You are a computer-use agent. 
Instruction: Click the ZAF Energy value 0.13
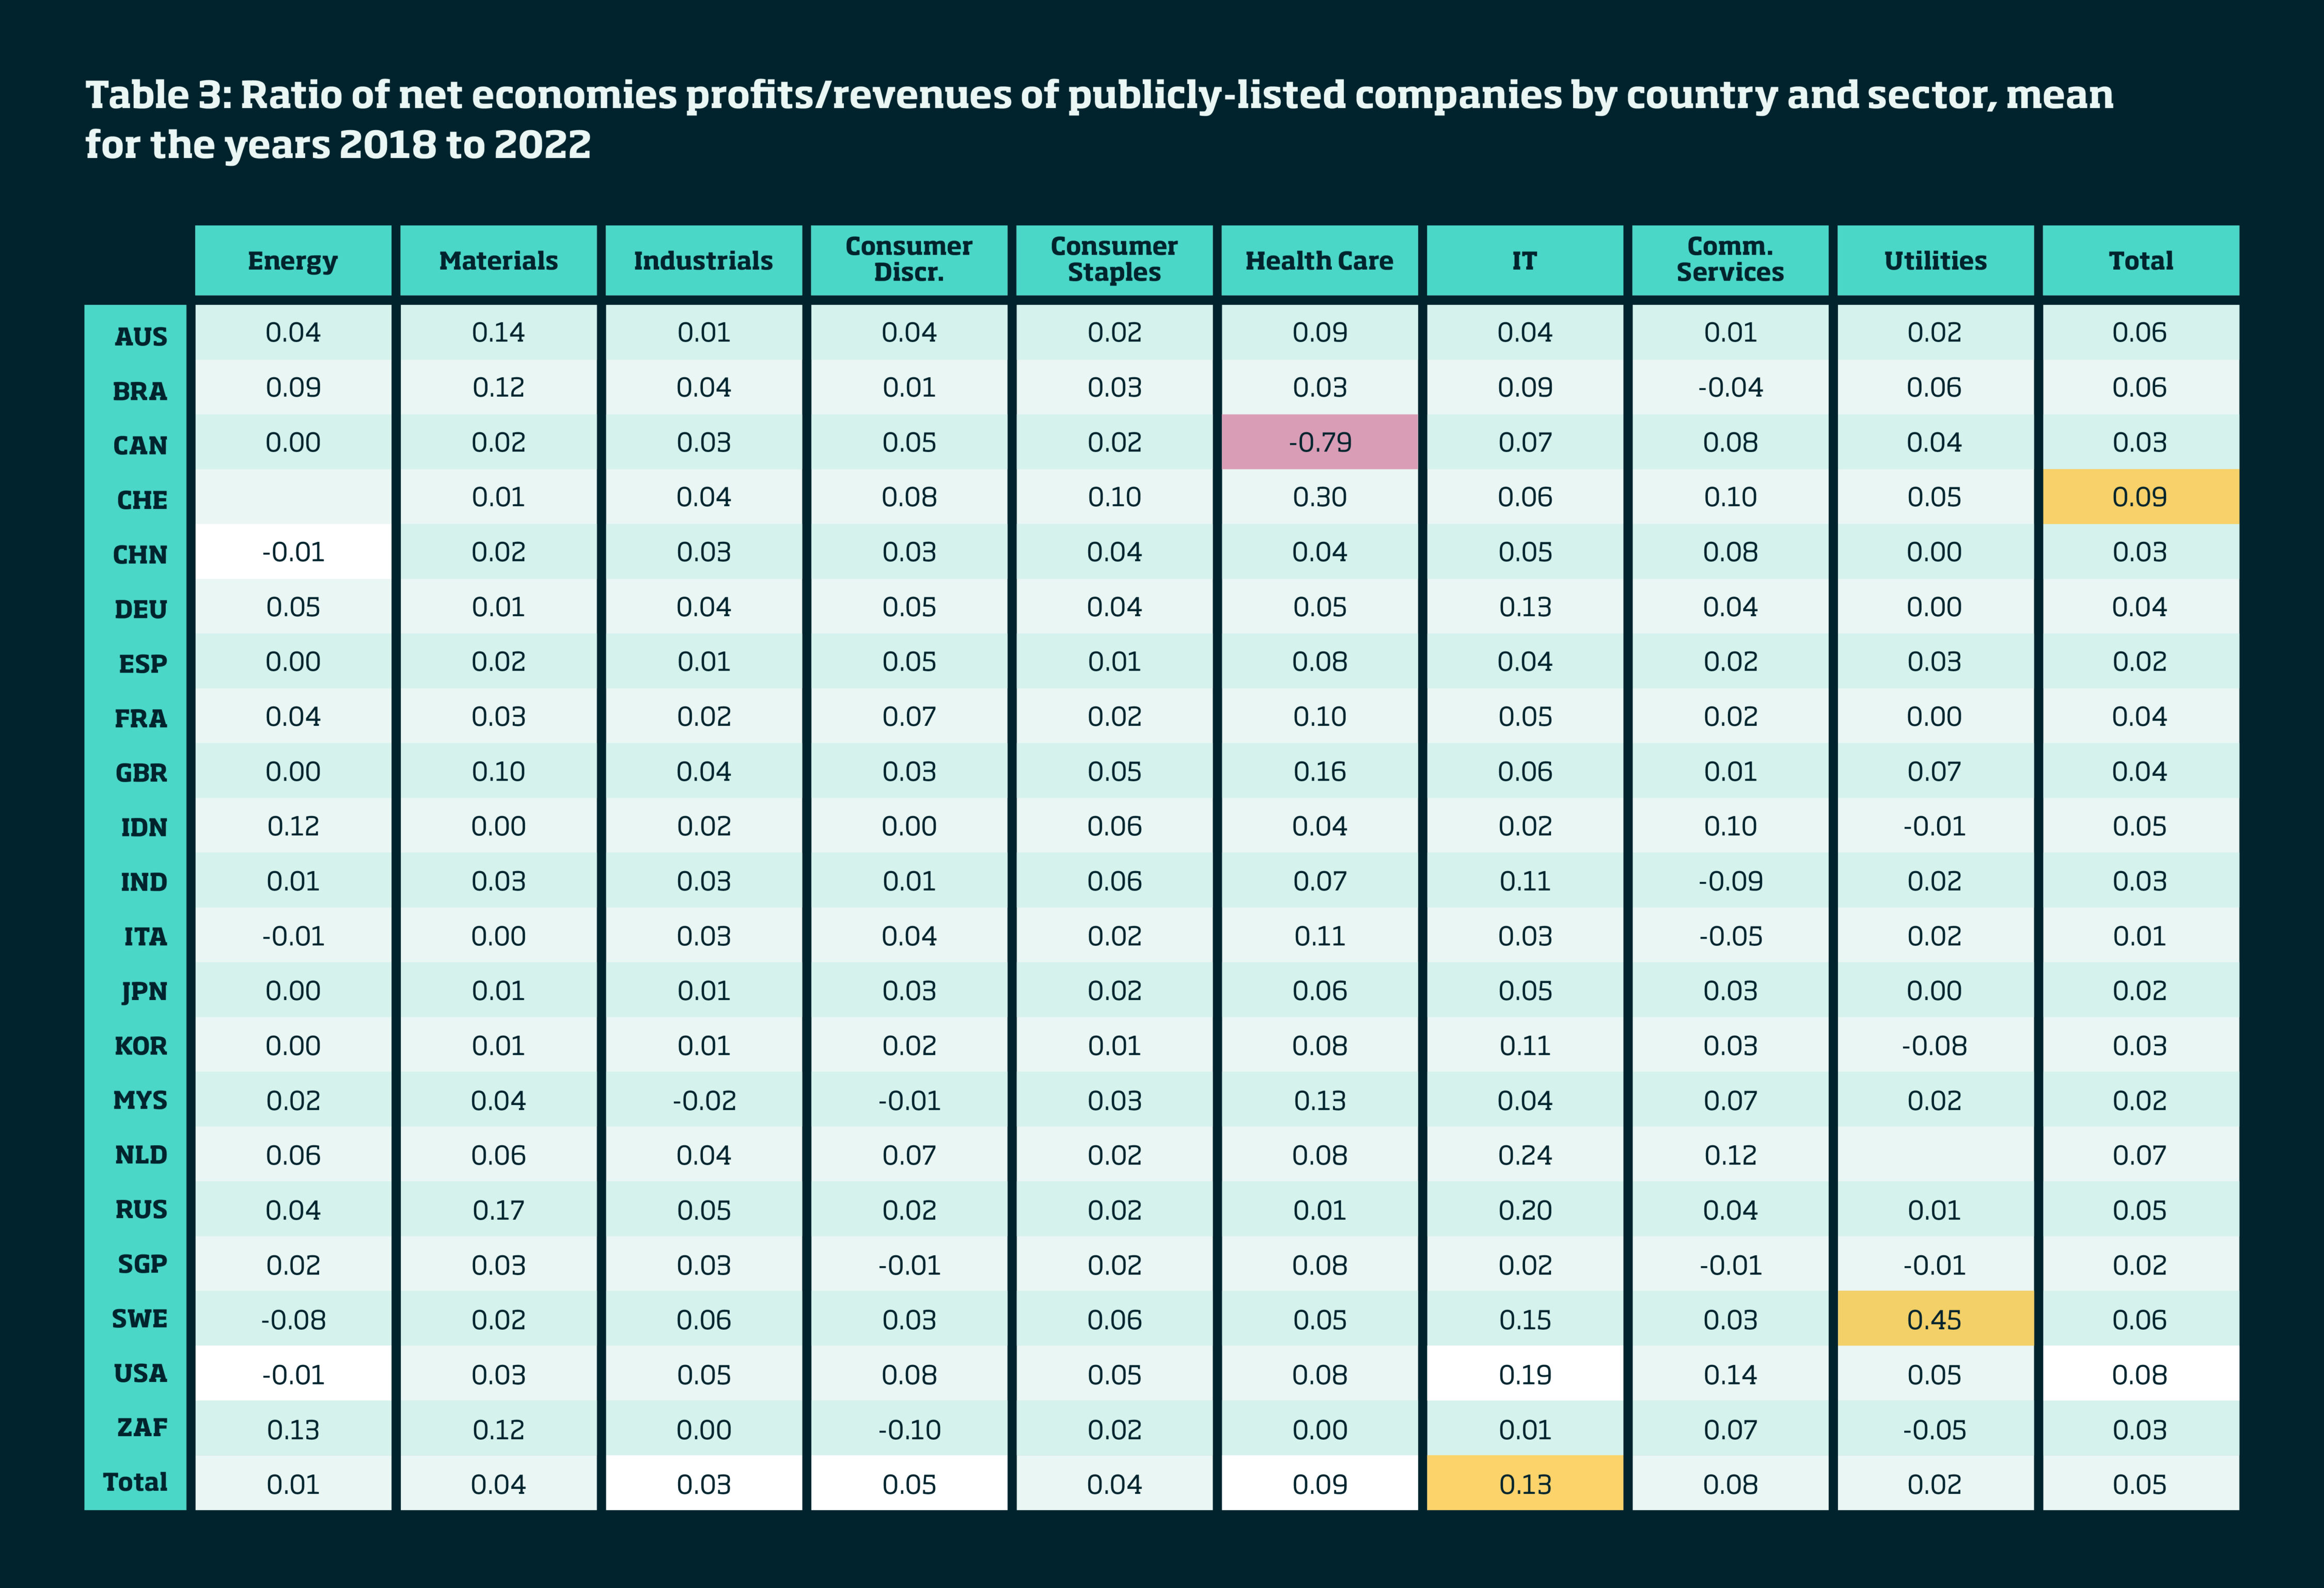[293, 1430]
